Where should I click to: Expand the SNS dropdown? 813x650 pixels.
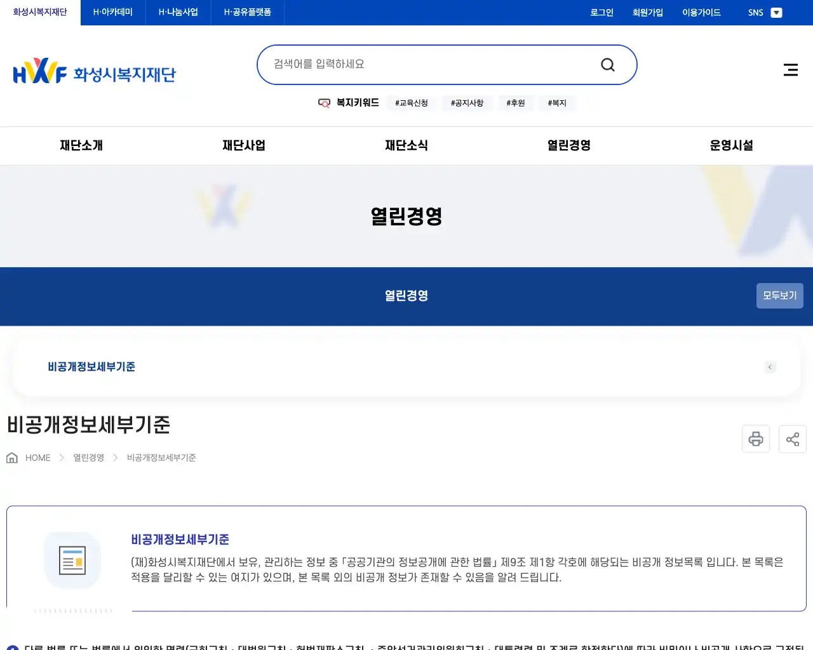coord(776,12)
